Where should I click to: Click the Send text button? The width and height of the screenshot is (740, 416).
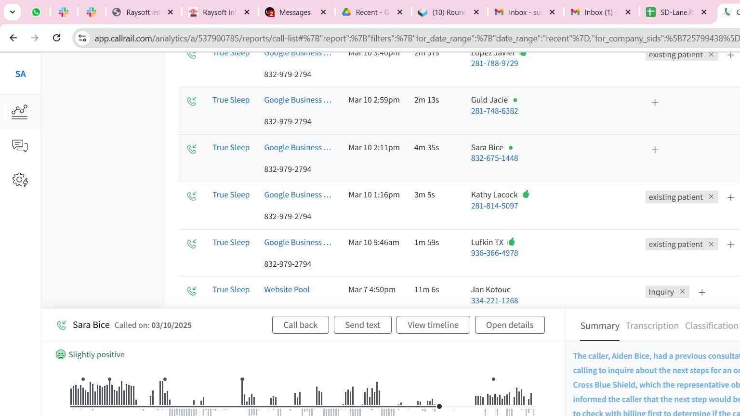363,325
